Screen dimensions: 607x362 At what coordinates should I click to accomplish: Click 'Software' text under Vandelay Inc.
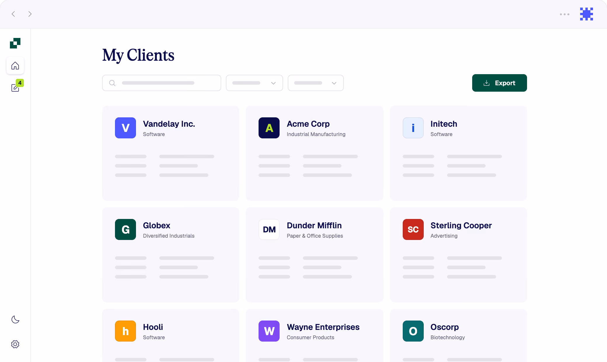pos(154,134)
